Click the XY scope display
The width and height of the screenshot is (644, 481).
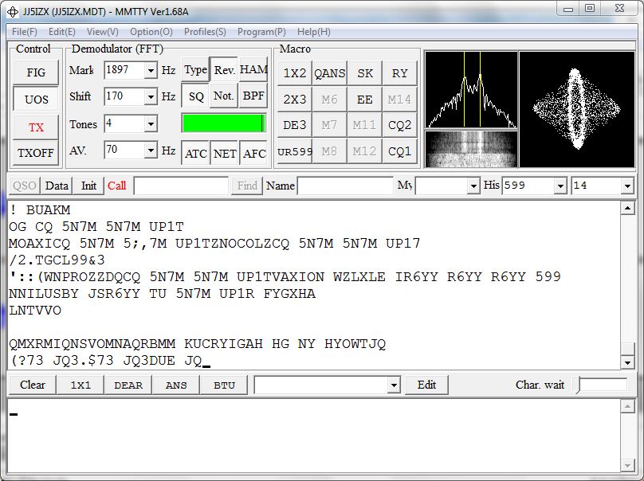[576, 109]
